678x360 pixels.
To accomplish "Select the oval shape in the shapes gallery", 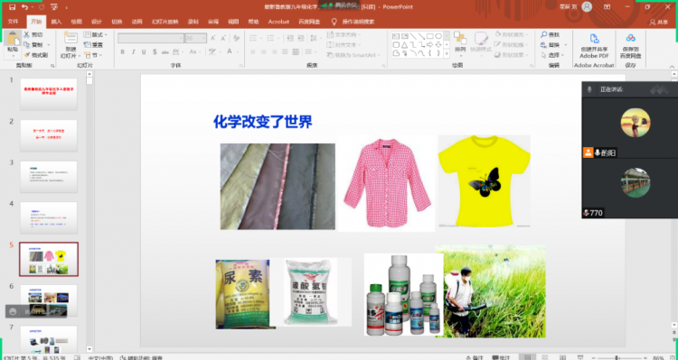I will (x=438, y=36).
